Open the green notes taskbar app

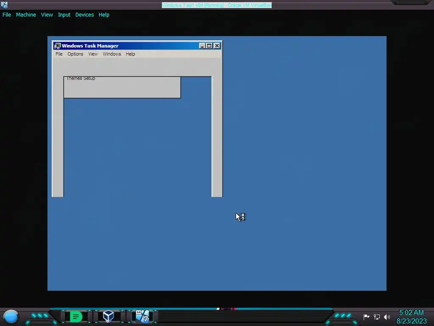pos(76,317)
